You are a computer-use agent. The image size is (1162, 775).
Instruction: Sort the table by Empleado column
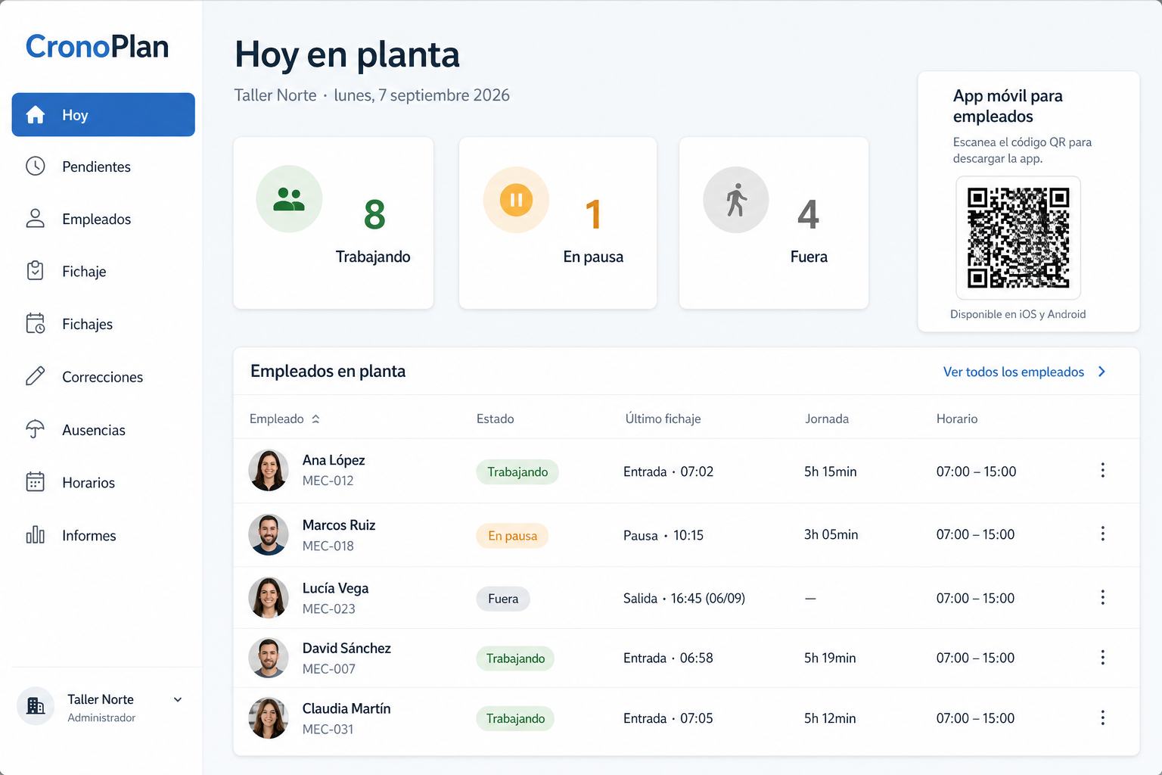coord(284,419)
